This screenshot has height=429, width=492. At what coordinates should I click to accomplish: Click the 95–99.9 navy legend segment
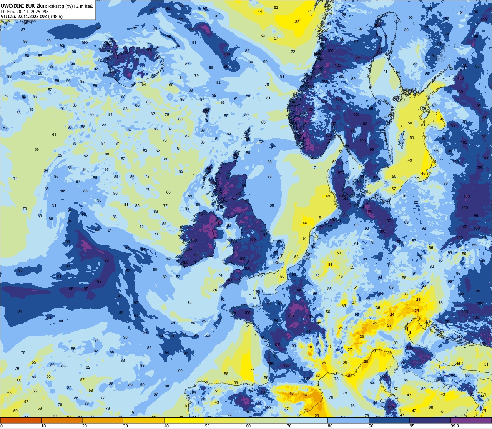pyautogui.click(x=430, y=420)
